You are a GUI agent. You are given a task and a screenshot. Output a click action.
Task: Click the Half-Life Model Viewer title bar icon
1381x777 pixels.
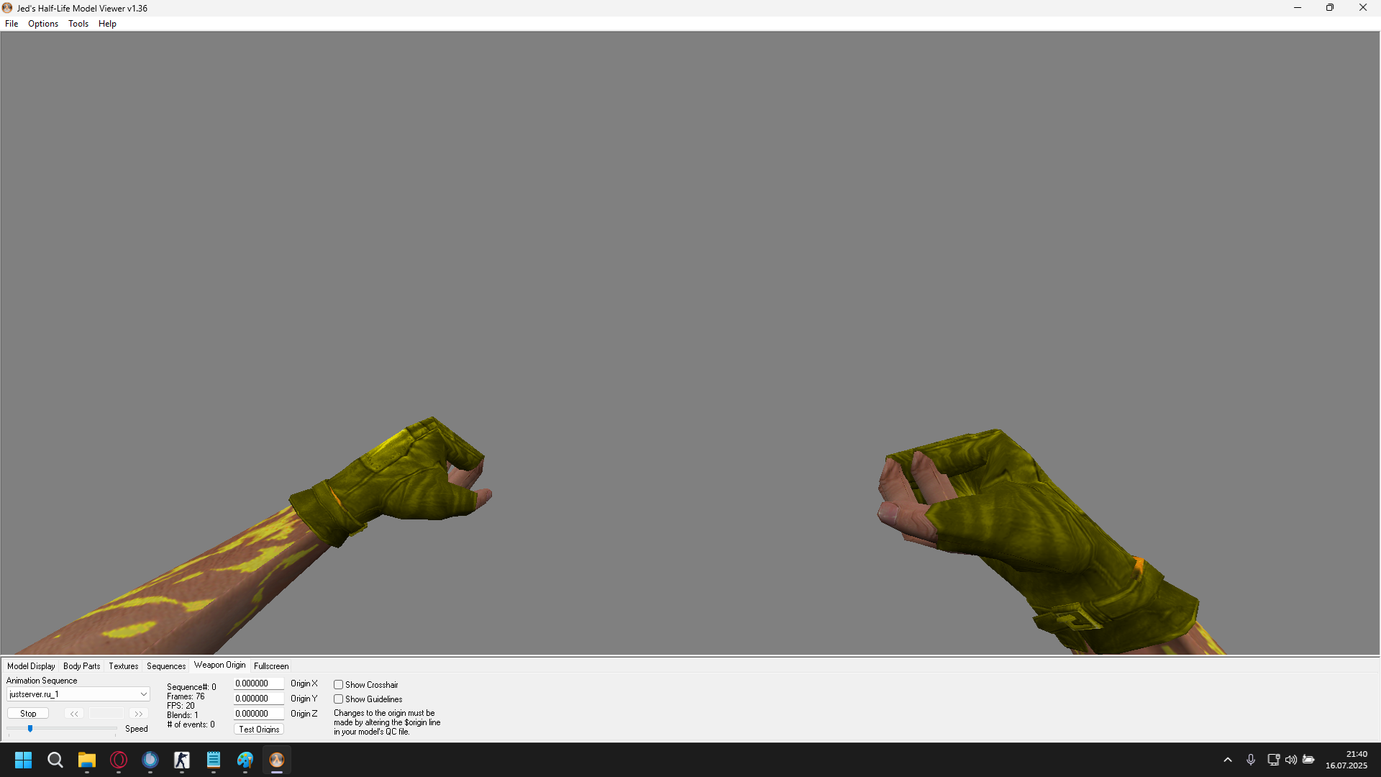[7, 8]
